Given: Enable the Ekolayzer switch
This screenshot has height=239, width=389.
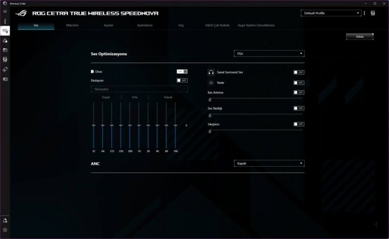Looking at the screenshot, I should tap(182, 80).
